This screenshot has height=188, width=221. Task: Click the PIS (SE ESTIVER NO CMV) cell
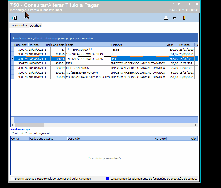coord(88,73)
